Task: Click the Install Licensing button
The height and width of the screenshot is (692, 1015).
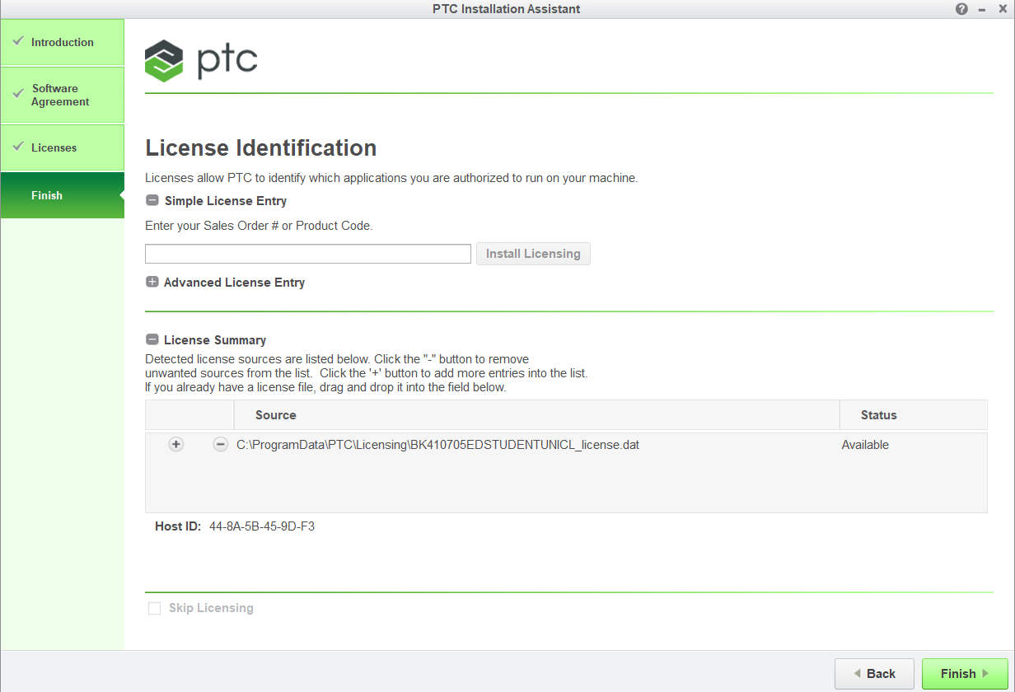Action: 533,253
